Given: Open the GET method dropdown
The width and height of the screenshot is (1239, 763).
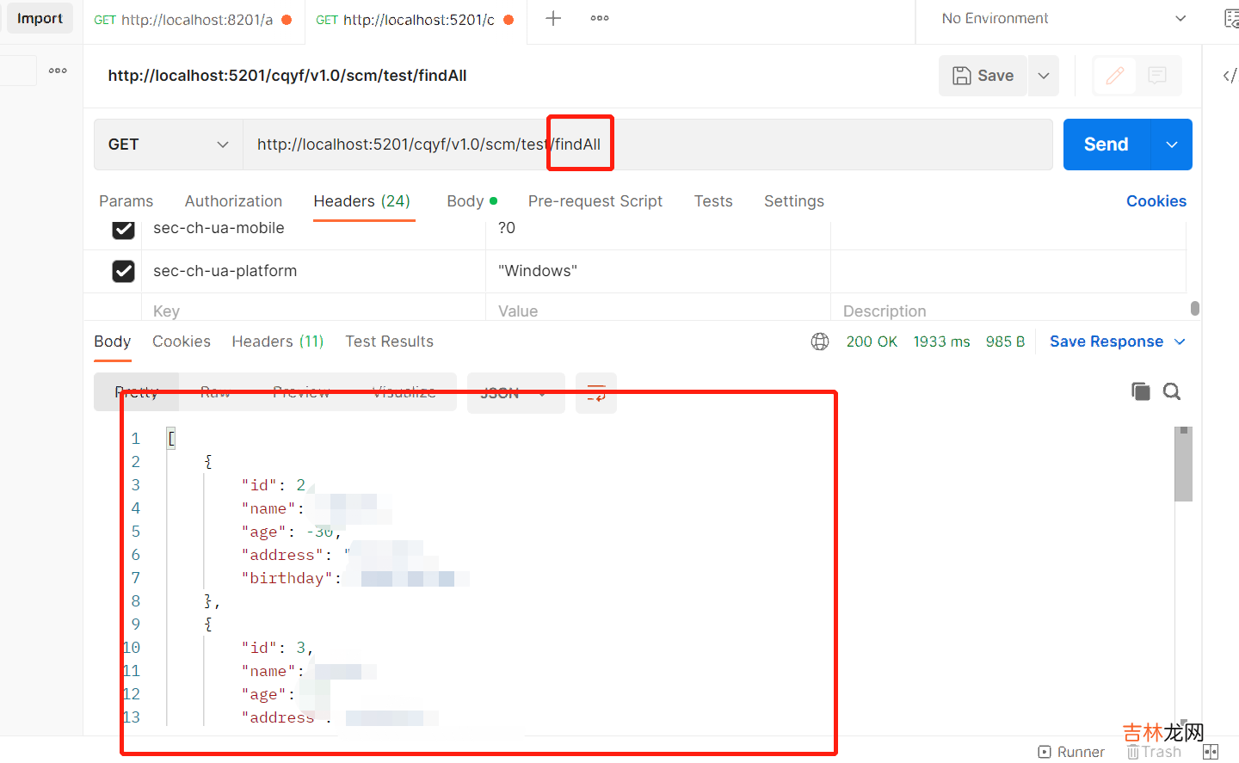Looking at the screenshot, I should [168, 145].
